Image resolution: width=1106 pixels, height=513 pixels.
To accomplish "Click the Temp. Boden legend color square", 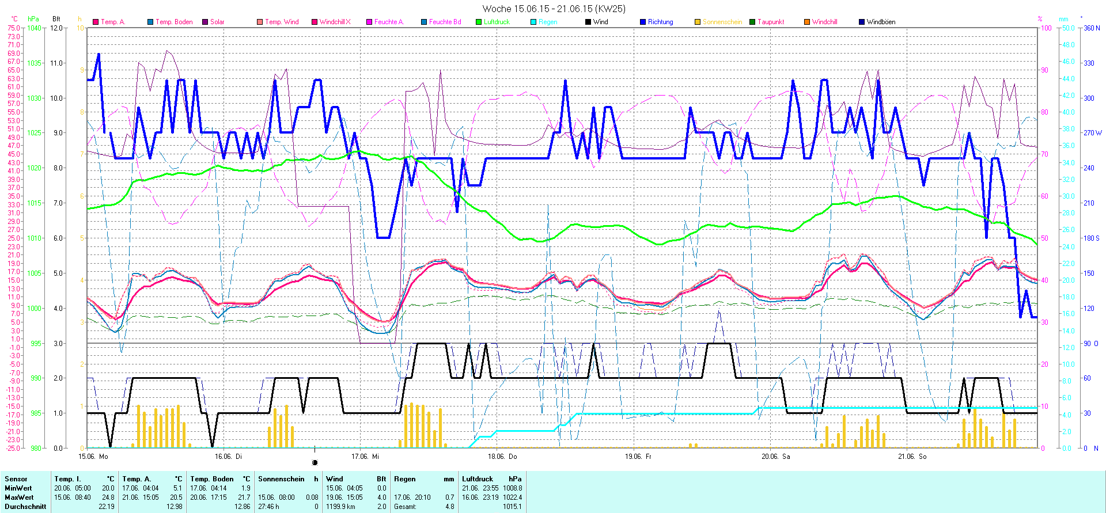I will pyautogui.click(x=150, y=22).
